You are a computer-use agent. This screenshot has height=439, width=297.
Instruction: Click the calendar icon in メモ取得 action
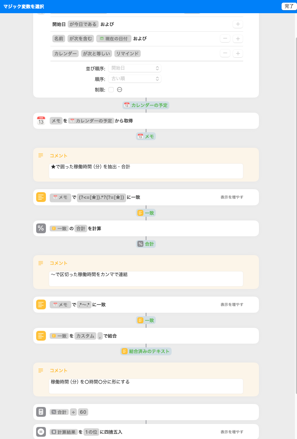[41, 121]
